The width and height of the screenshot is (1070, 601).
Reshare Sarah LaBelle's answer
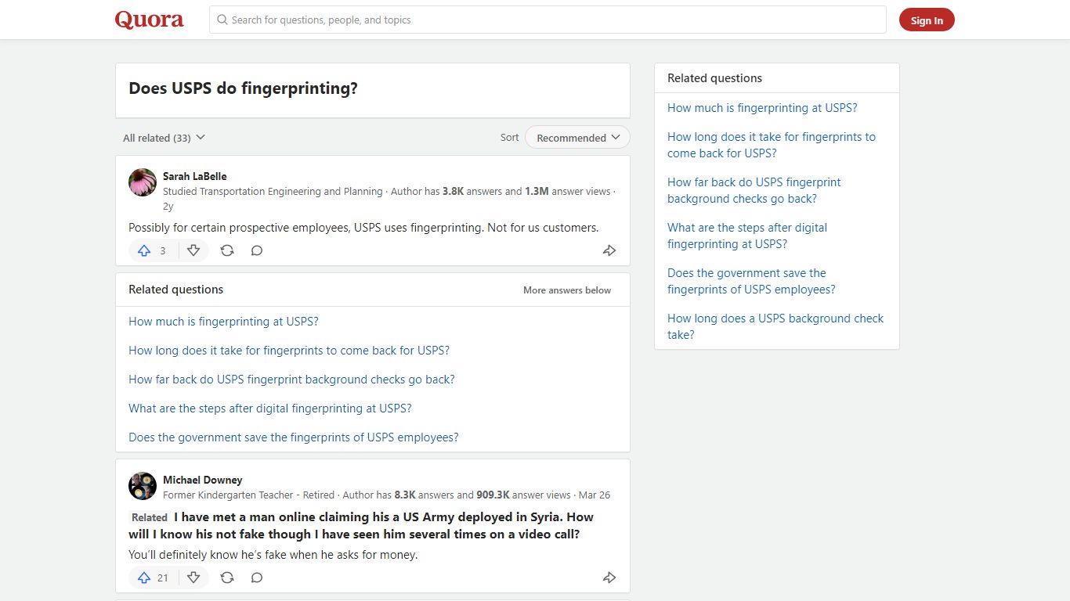(227, 250)
